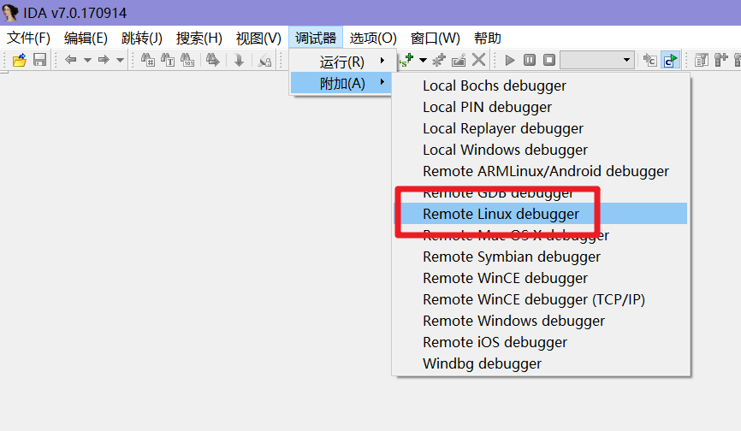Select Remote Linux debugger
Viewport: 741px width, 431px height.
(x=541, y=214)
